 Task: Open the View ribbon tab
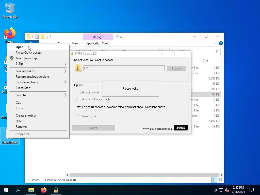tap(75, 43)
